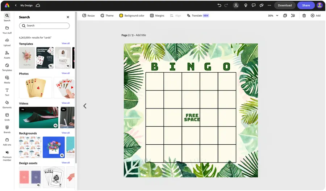View all Templates results
This screenshot has height=191, width=326.
66,43
